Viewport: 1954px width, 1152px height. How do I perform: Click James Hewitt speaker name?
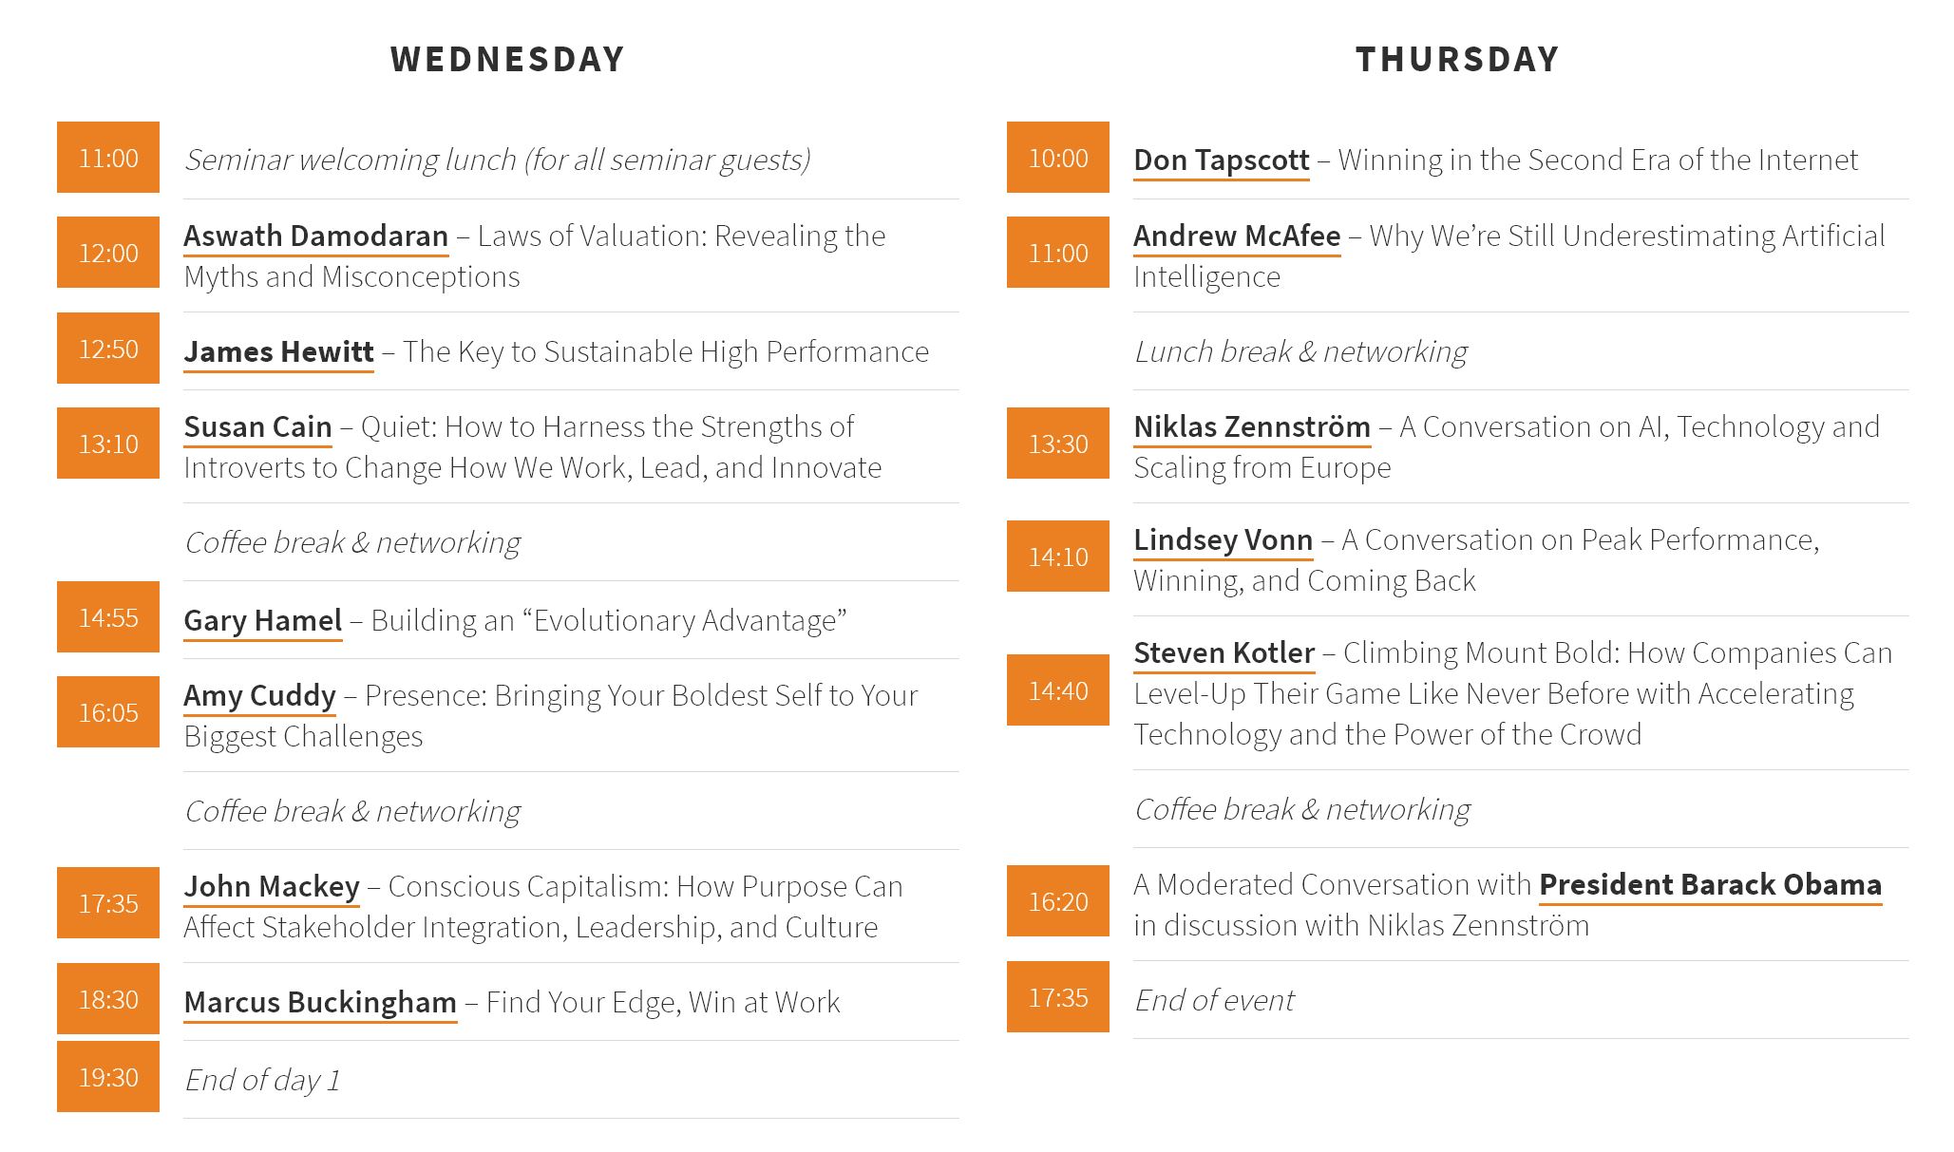tap(278, 352)
